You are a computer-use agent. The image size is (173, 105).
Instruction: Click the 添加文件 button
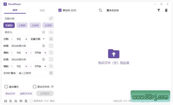tap(10, 94)
